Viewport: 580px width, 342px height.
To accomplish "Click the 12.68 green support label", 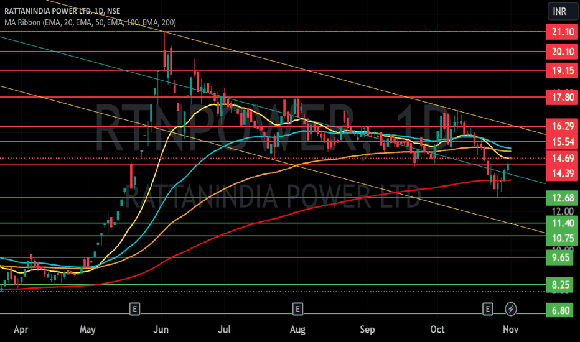I will pyautogui.click(x=562, y=198).
